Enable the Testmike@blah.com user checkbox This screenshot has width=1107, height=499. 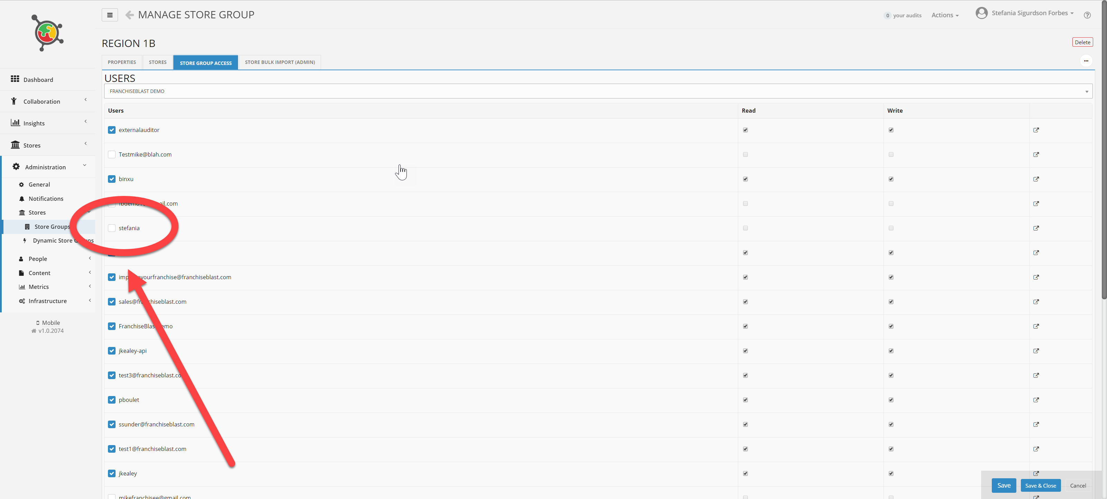coord(112,154)
